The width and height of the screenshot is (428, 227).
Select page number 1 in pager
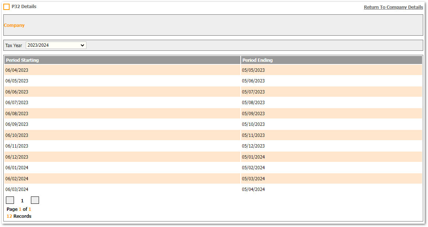22,201
